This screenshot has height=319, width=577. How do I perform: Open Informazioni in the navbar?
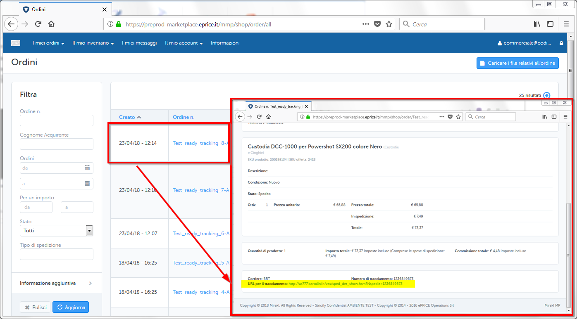pyautogui.click(x=225, y=43)
